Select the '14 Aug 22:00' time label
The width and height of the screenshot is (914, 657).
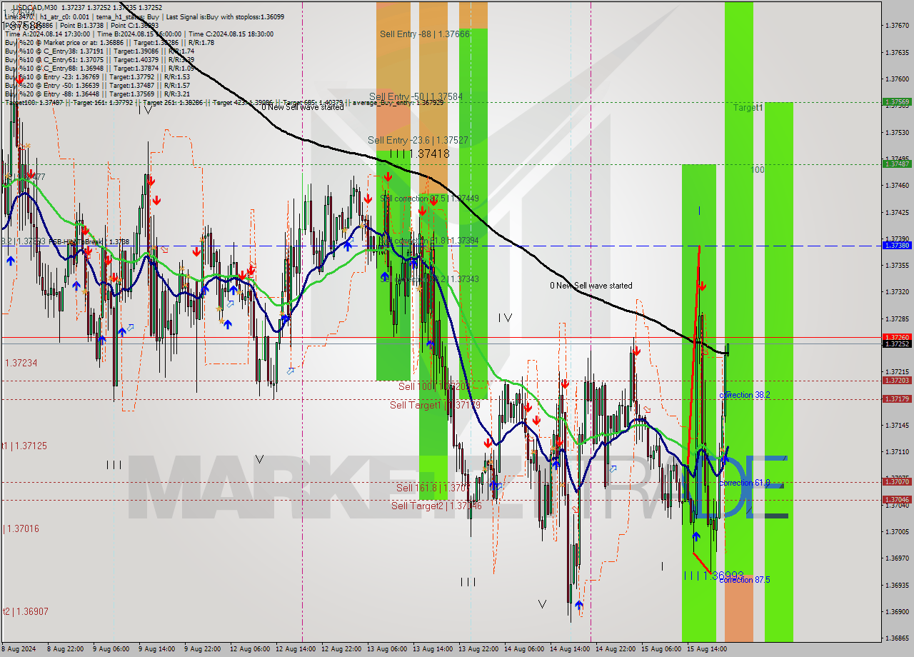(616, 649)
